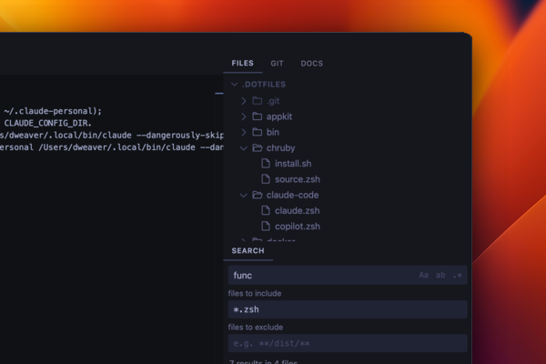This screenshot has height=364, width=546.
Task: Click the CLAUDE_CONFIG_DIR. terminal line
Action: 47,124
